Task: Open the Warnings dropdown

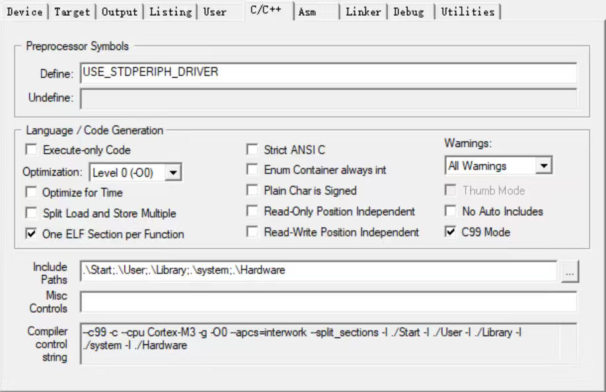Action: tap(498, 166)
